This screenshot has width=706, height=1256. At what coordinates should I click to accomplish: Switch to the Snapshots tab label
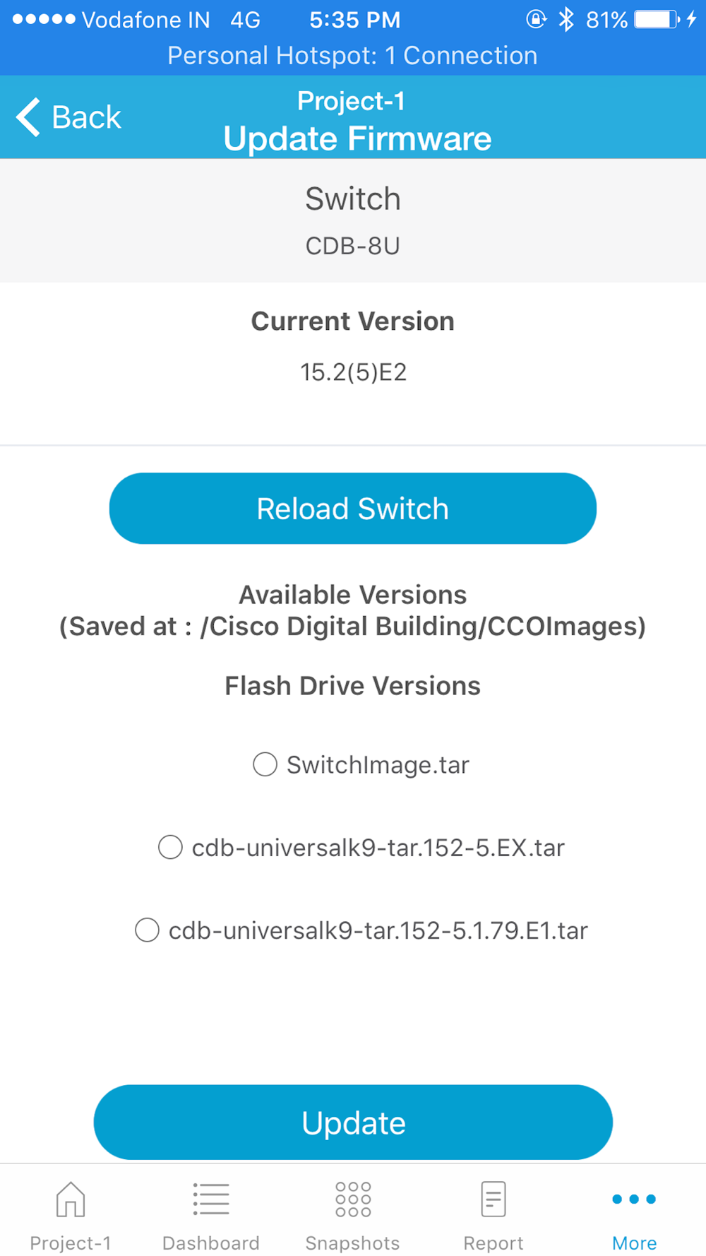[x=353, y=1243]
